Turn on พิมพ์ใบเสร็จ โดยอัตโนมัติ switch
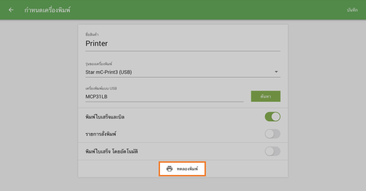 [272, 151]
